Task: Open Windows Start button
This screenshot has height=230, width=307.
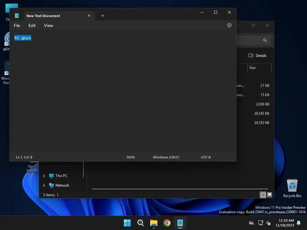Action: tap(127, 223)
